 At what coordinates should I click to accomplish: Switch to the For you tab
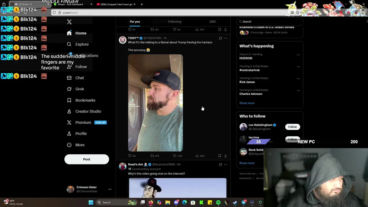[135, 22]
